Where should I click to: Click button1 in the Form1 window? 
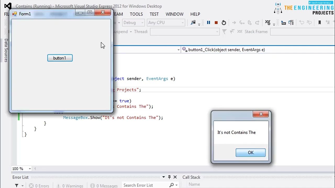tap(60, 58)
